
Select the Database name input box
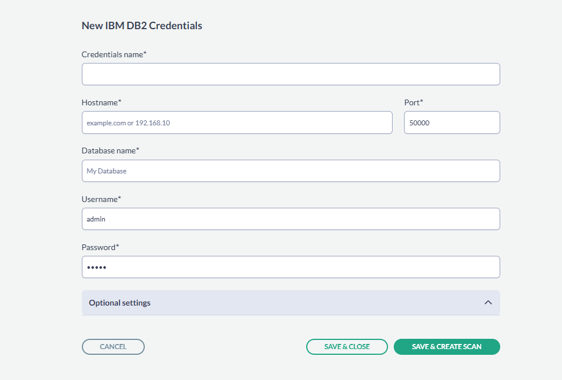pyautogui.click(x=291, y=171)
